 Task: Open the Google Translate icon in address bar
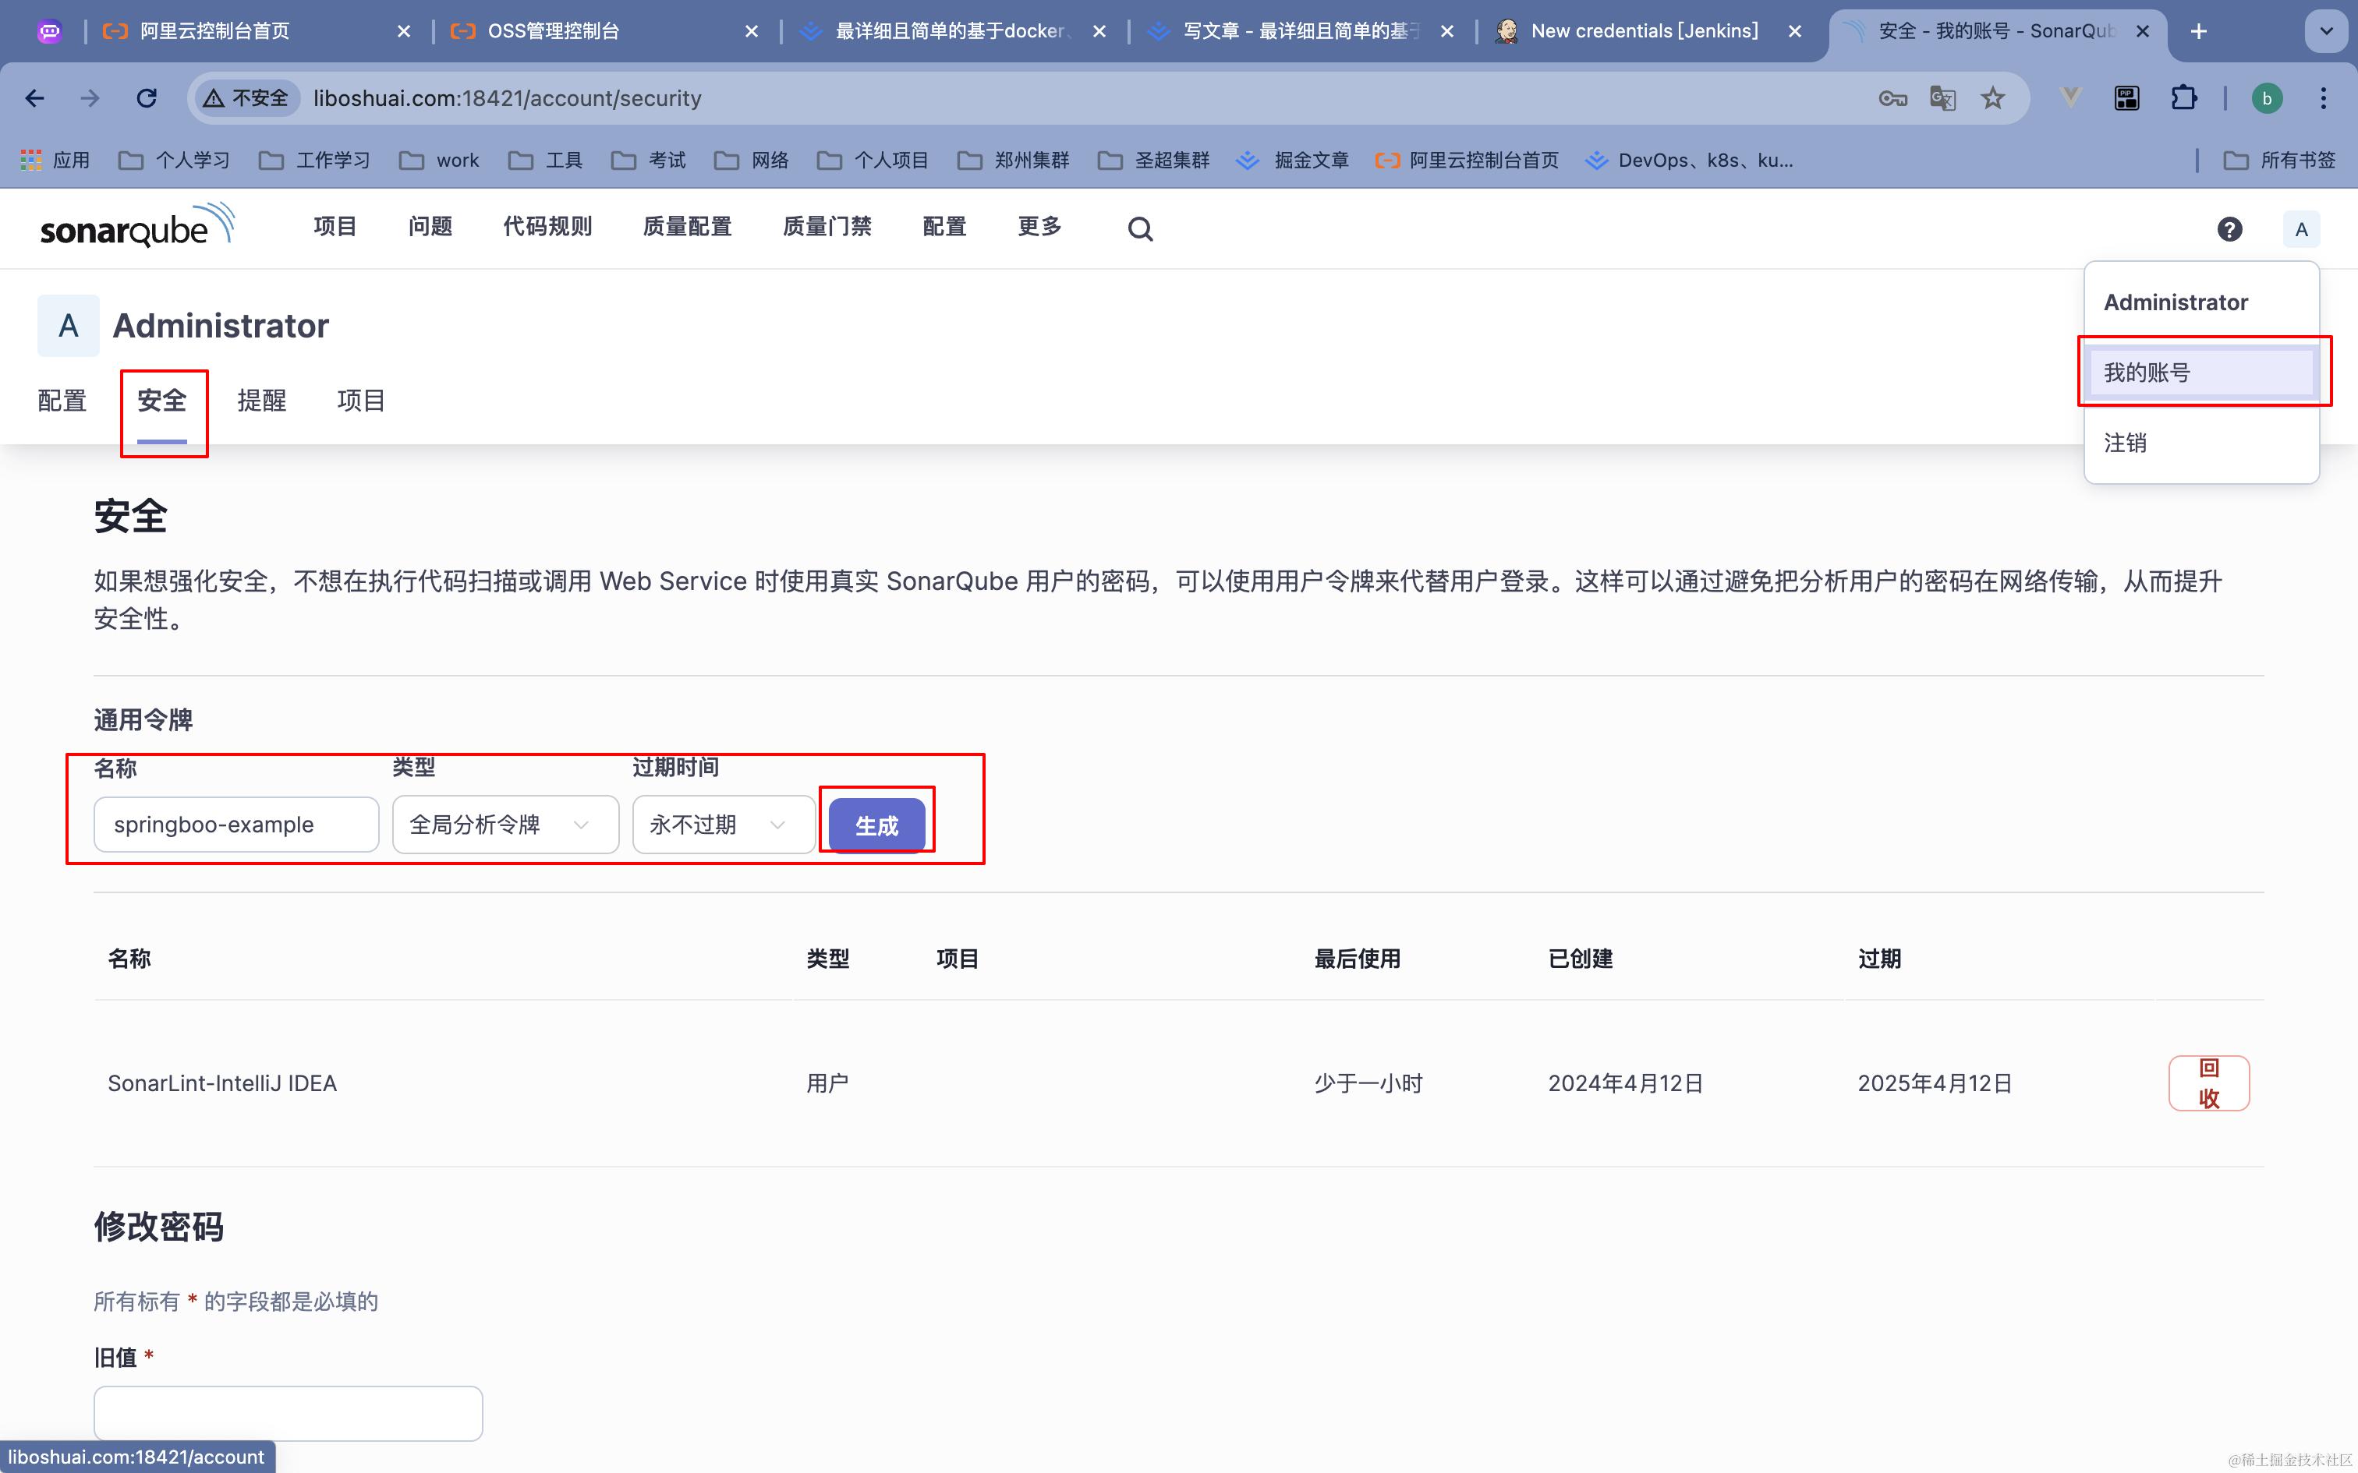[x=1942, y=98]
